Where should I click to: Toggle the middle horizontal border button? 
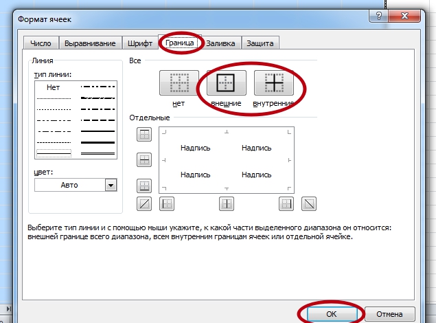point(144,159)
